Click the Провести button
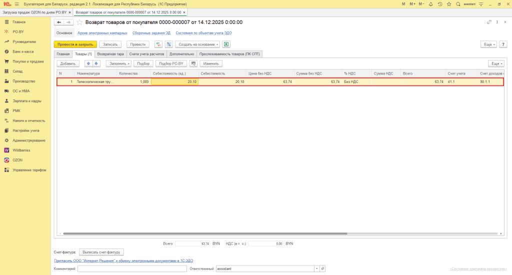Screen dimensions: 512x275 tap(138, 44)
